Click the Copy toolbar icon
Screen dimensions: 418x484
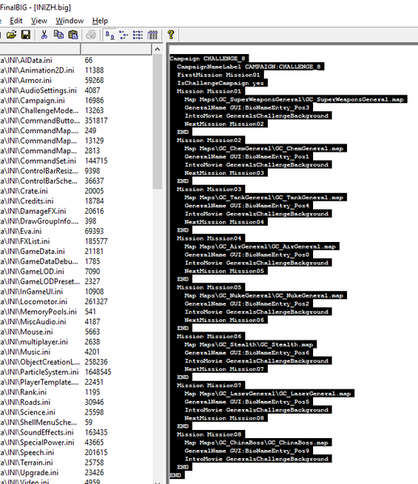59,35
